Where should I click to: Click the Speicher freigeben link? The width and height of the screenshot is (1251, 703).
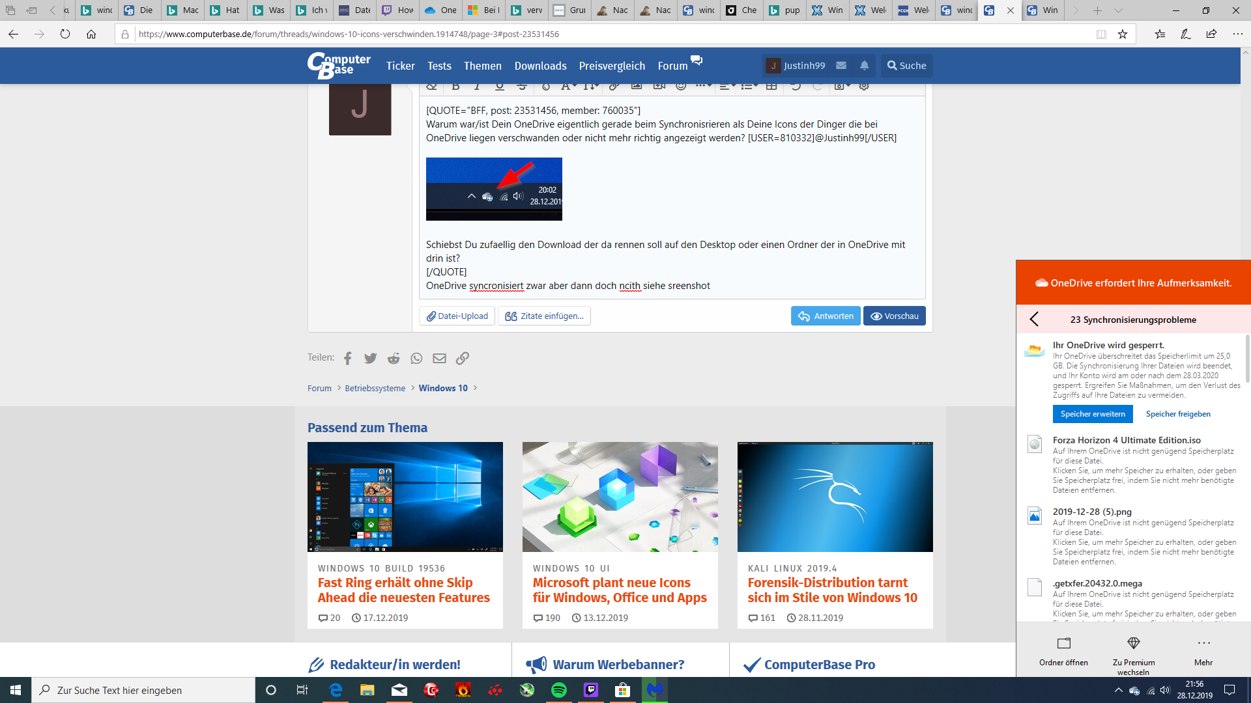click(x=1178, y=414)
